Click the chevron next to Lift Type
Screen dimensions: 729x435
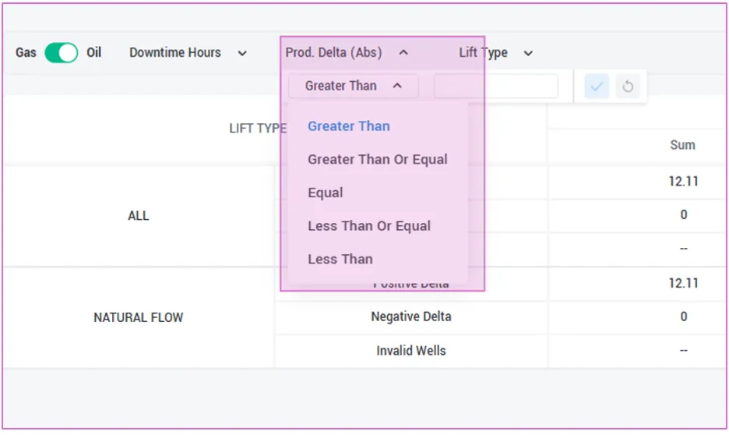528,53
